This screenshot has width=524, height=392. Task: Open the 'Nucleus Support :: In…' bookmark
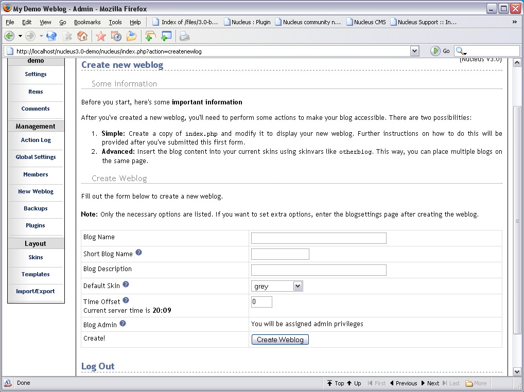pyautogui.click(x=424, y=22)
